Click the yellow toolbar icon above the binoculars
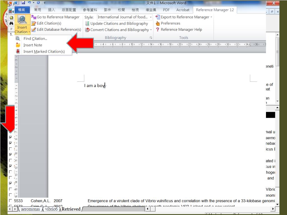287x215 pixels. click(11, 18)
